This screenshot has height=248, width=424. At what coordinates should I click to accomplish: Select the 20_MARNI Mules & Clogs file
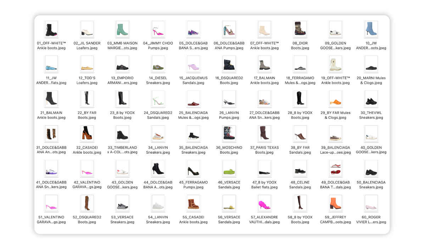[x=371, y=65]
